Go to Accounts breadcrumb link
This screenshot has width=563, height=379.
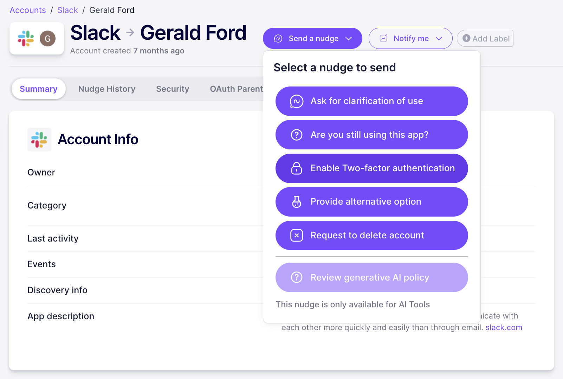tap(28, 10)
